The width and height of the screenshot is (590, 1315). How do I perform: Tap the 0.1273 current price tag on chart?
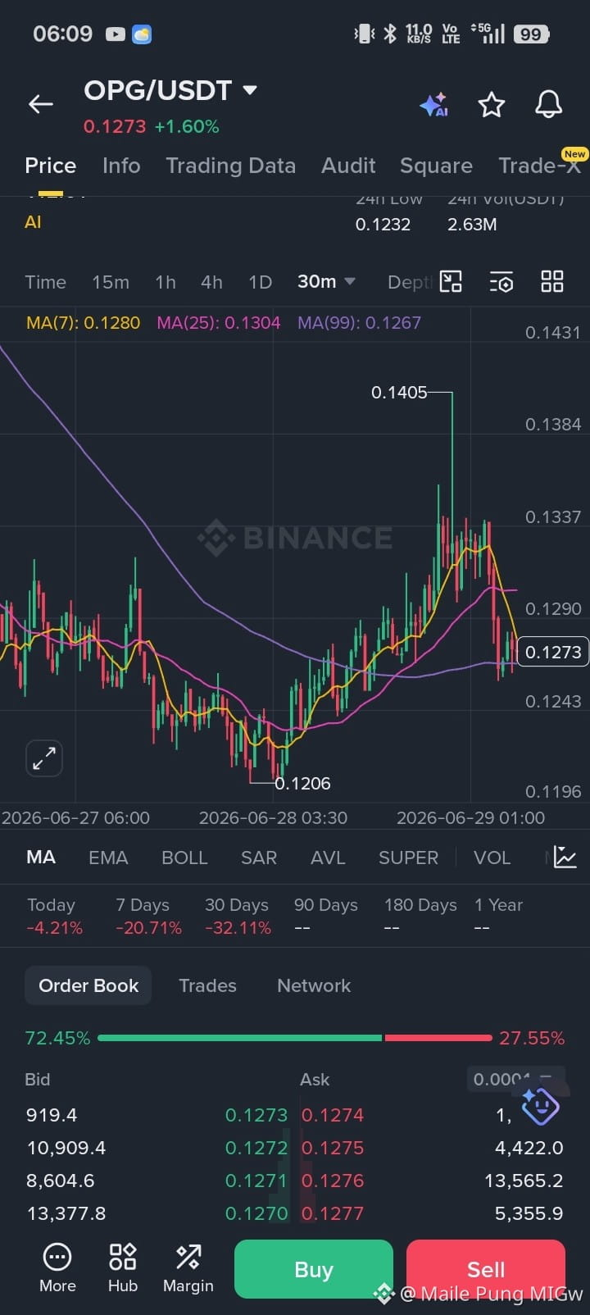(x=553, y=652)
